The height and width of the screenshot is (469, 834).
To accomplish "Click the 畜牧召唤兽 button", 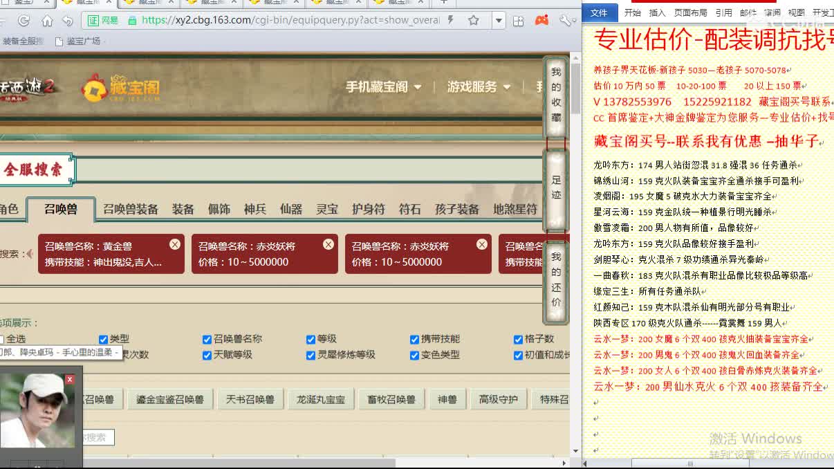I will [x=391, y=399].
